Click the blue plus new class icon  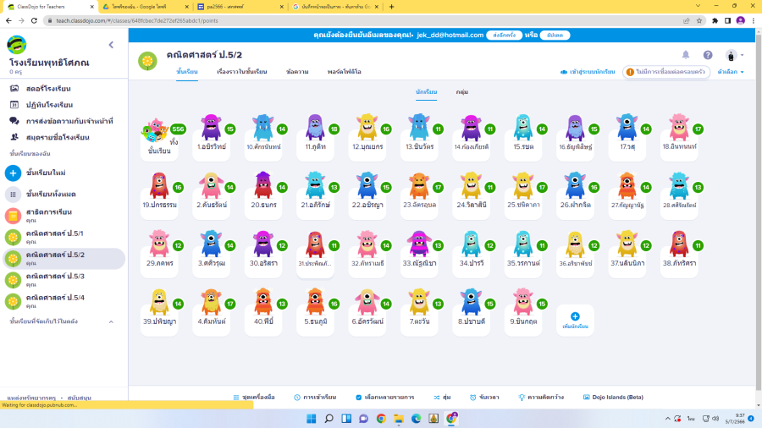coord(13,173)
